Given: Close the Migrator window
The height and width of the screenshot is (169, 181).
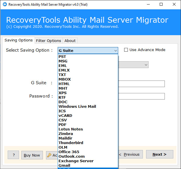Looking at the screenshot, I should [174, 4].
